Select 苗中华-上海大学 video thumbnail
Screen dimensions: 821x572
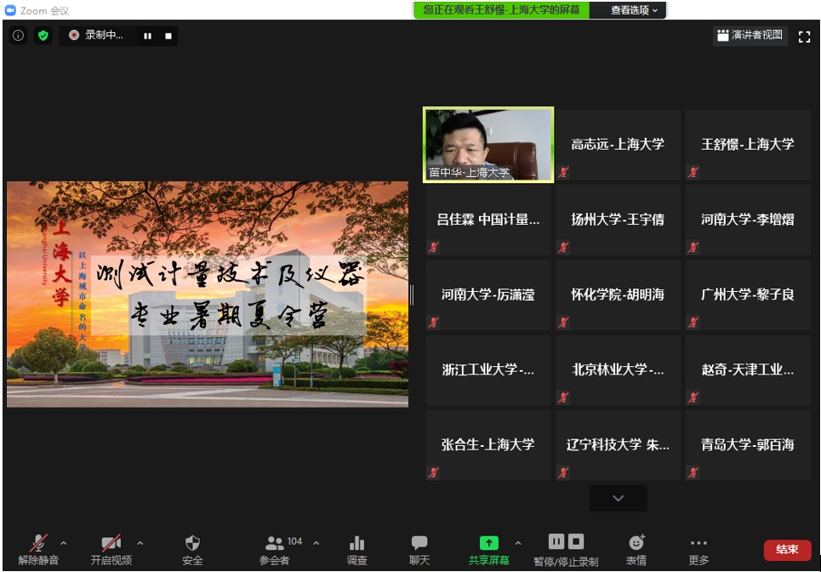pyautogui.click(x=488, y=144)
